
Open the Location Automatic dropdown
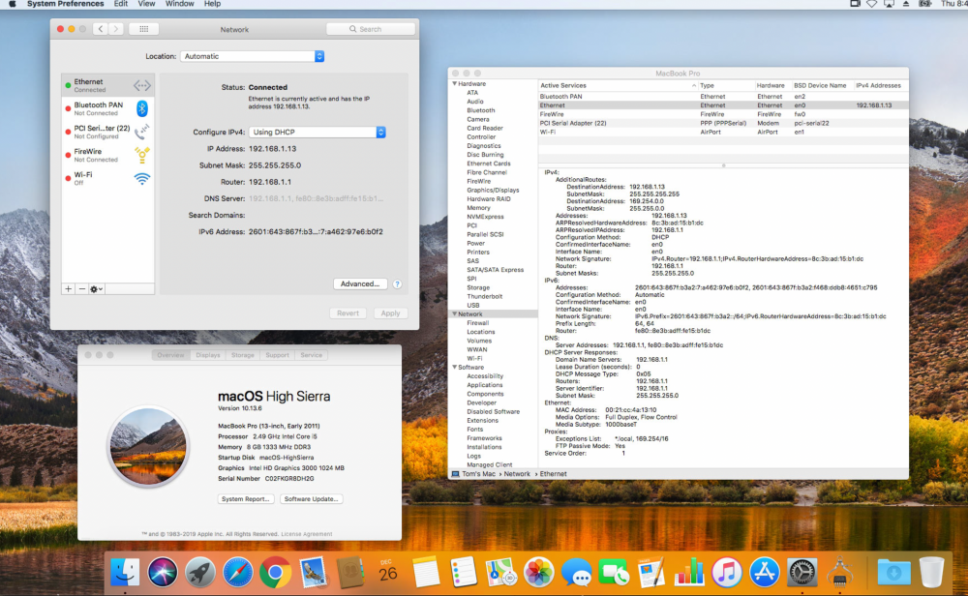coord(252,56)
